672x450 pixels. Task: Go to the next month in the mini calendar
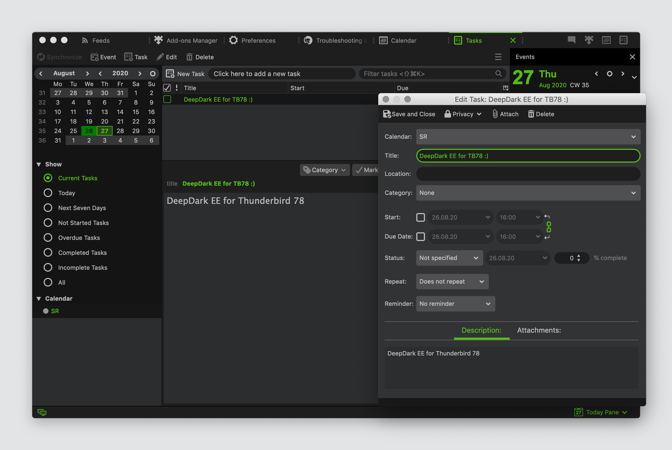(x=87, y=73)
